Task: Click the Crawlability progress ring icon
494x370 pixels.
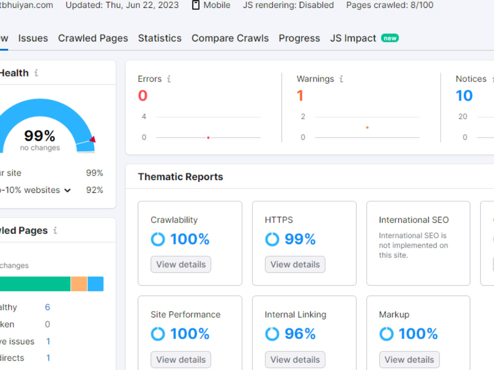Action: click(158, 239)
